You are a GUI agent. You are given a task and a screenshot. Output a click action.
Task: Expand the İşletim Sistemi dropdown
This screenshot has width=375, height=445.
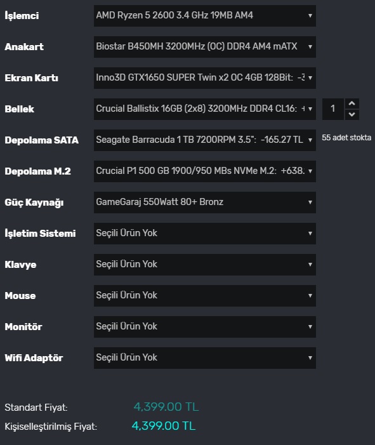click(205, 233)
